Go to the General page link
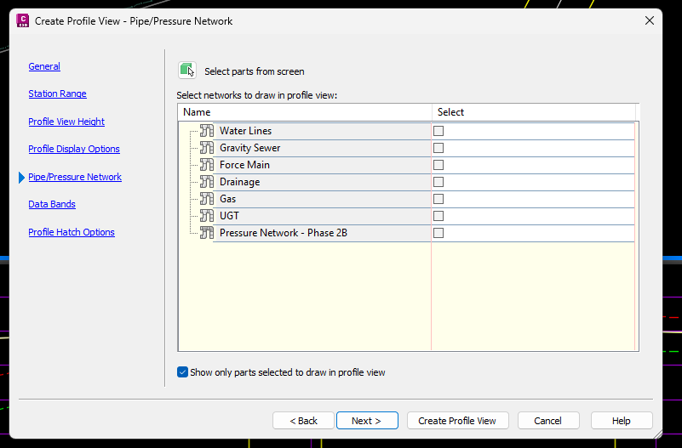Image resolution: width=682 pixels, height=448 pixels. [x=44, y=66]
